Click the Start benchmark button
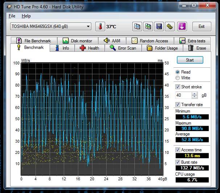This screenshot has width=220, height=193. [x=190, y=60]
